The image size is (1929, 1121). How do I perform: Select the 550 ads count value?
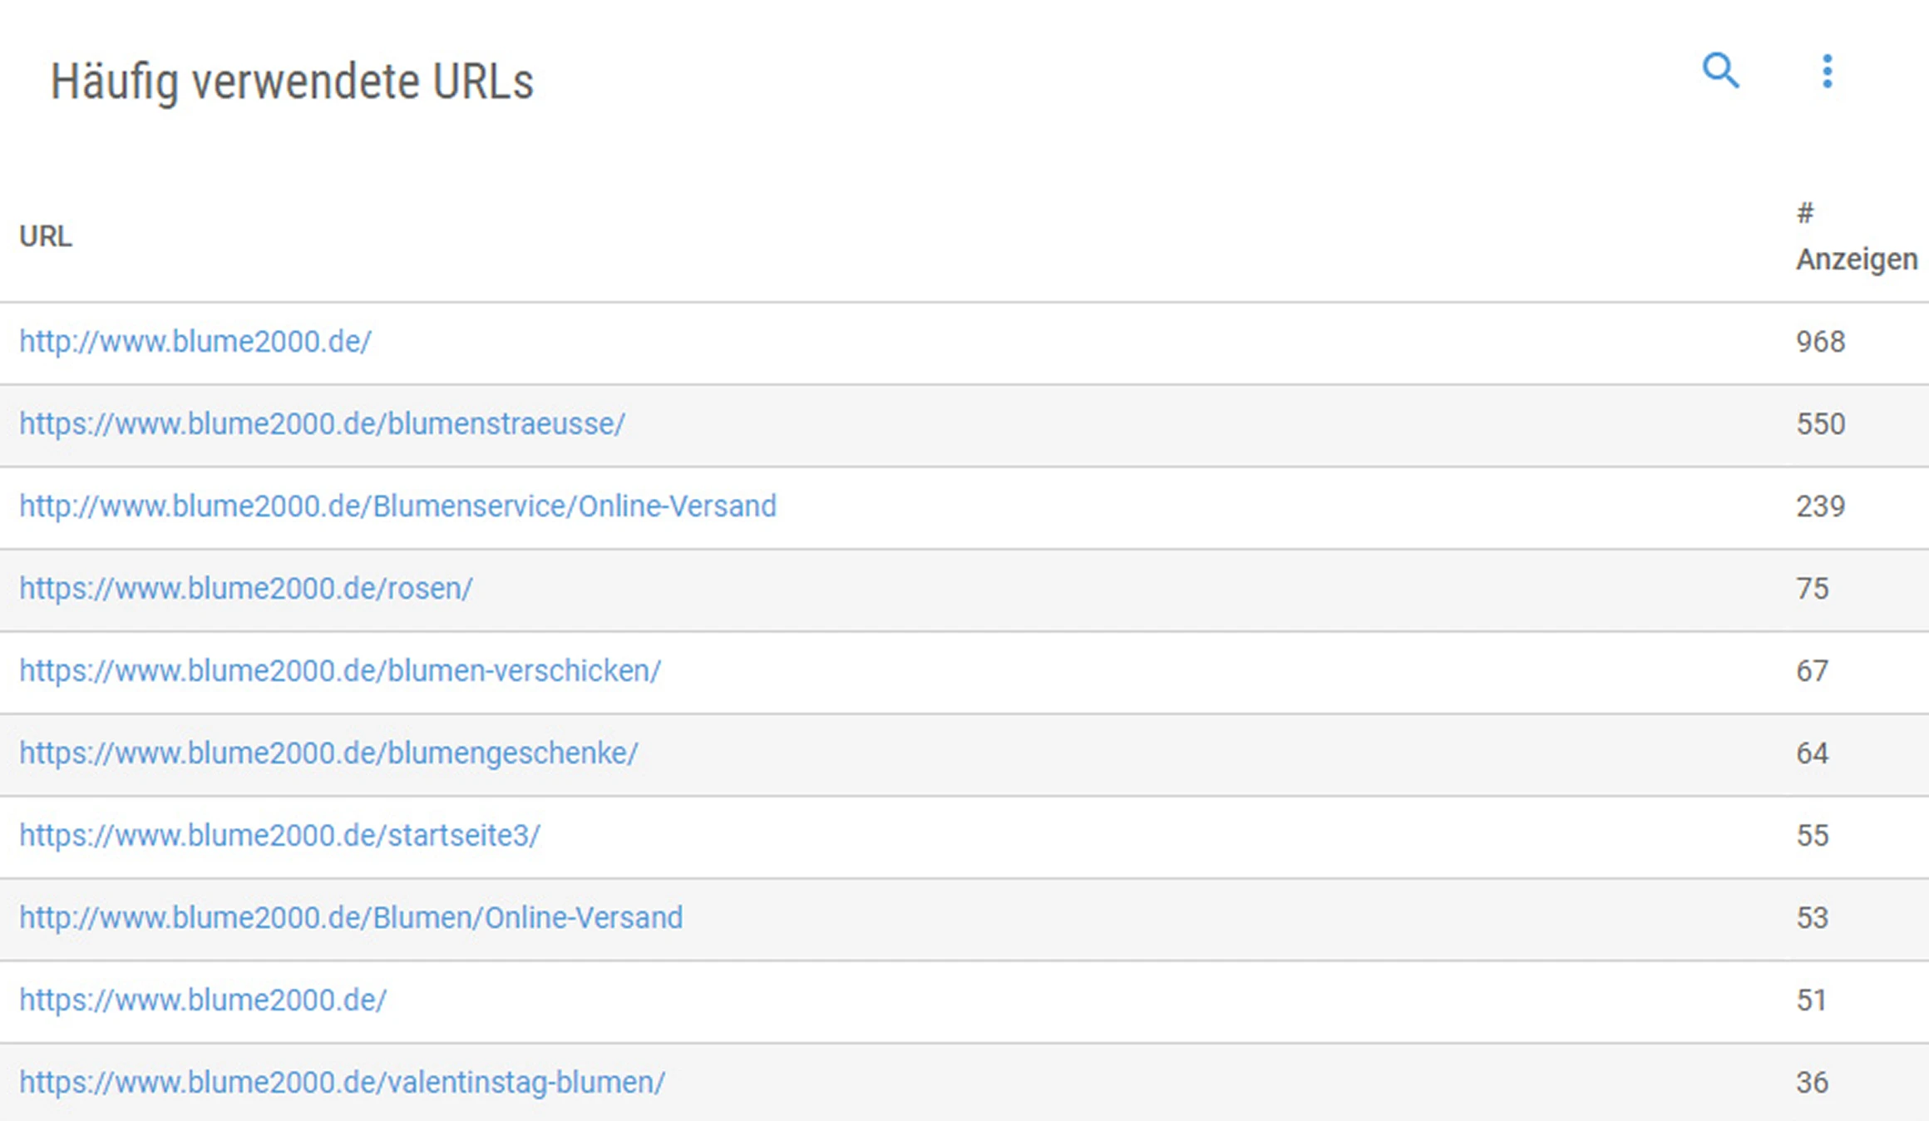(x=1820, y=424)
